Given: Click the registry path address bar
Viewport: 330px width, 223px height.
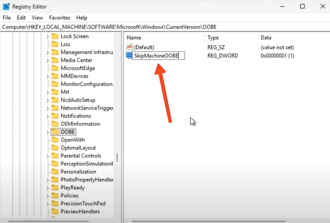Looking at the screenshot, I should pos(157,27).
